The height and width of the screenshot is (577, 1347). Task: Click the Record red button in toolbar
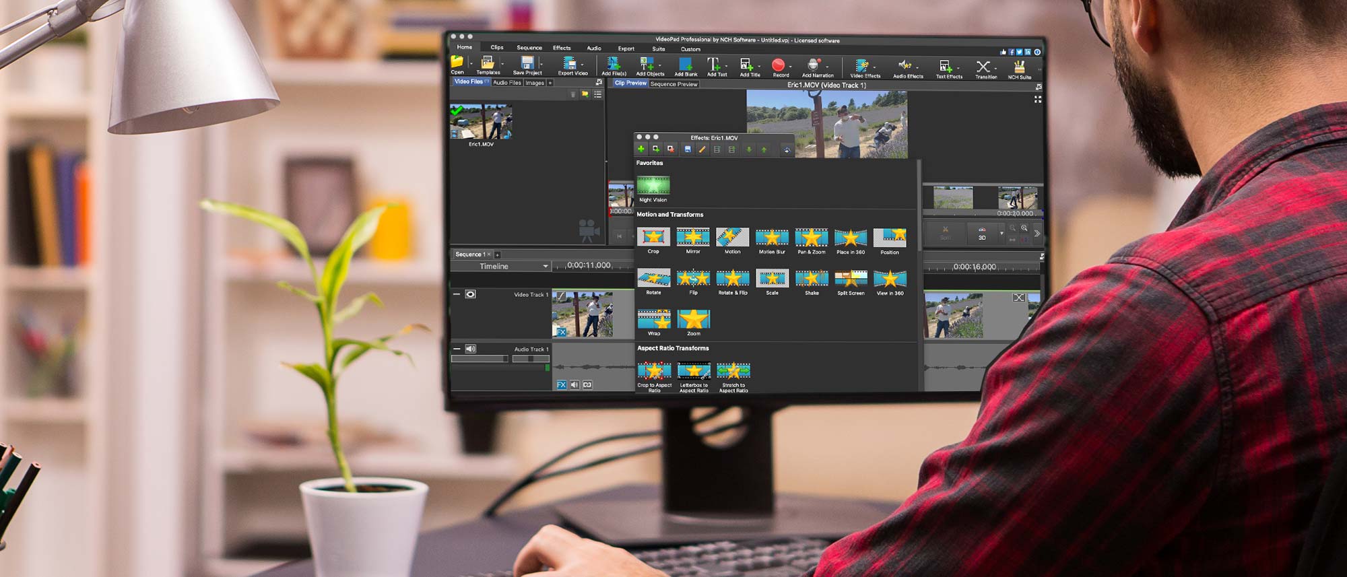pos(779,65)
